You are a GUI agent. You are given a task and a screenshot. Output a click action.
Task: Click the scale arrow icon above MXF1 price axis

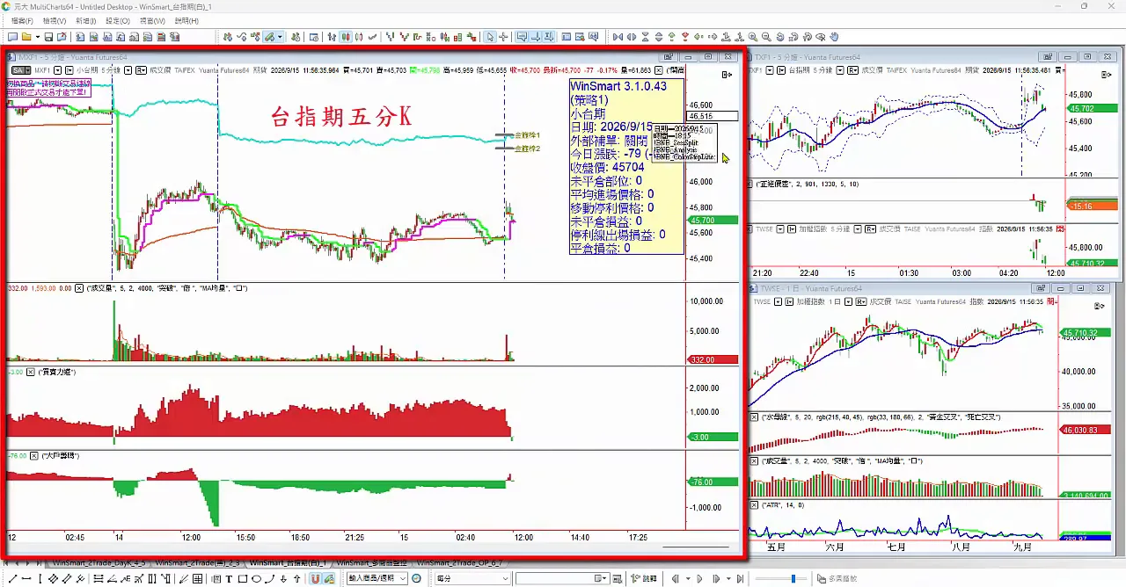727,75
